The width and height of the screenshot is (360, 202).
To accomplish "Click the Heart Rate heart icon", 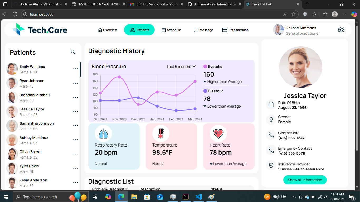I will point(218,134).
